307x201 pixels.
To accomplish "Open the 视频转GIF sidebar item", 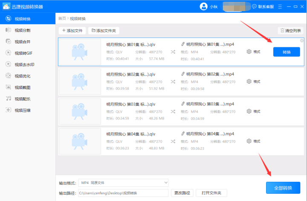I will tap(28, 53).
